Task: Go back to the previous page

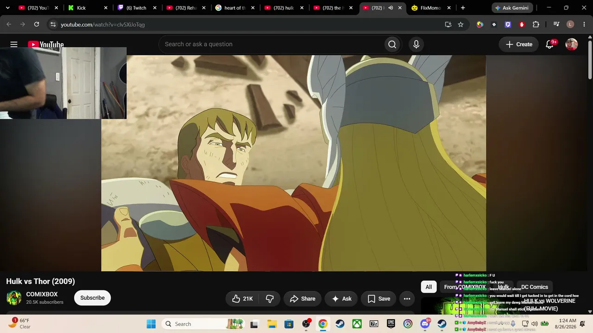Action: pyautogui.click(x=9, y=25)
